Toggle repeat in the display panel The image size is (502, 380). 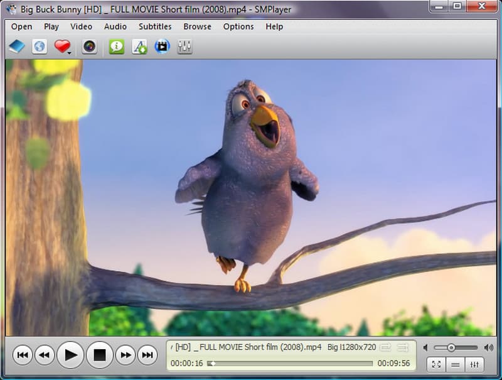pyautogui.click(x=385, y=347)
